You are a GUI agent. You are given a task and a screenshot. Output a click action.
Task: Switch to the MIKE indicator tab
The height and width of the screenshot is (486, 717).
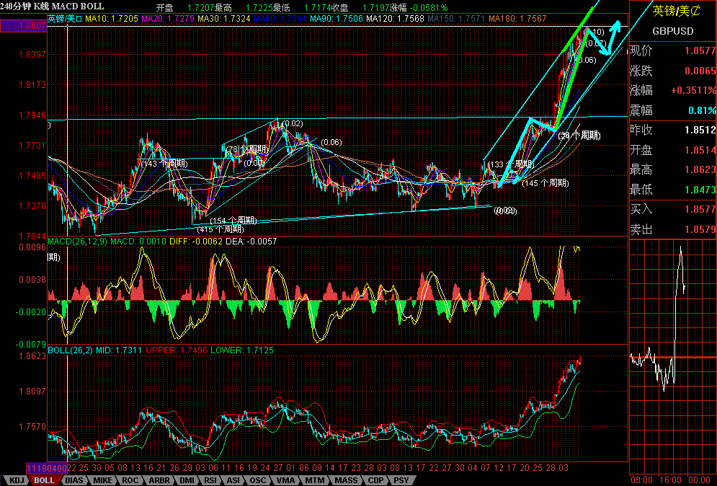tap(102, 480)
